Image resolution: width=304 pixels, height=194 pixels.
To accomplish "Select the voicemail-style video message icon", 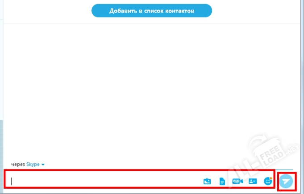I will [x=237, y=181].
